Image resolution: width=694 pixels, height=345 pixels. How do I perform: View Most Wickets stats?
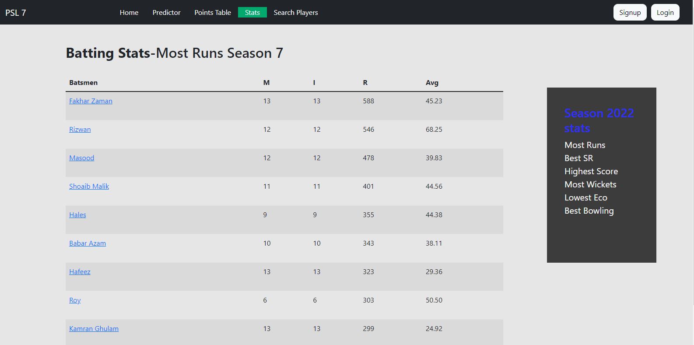point(590,184)
